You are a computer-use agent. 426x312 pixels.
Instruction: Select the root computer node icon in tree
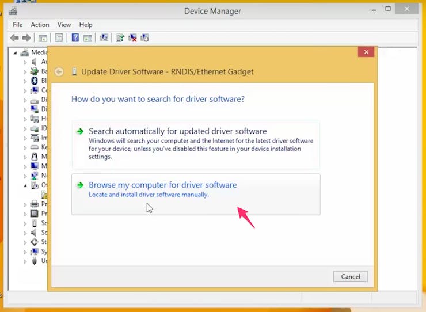(24, 52)
